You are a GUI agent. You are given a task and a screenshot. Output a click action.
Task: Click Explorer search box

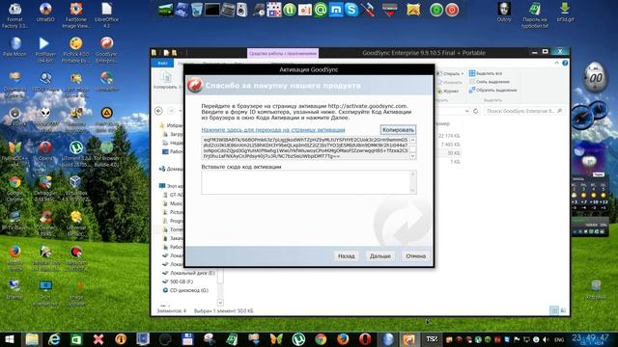(524, 112)
